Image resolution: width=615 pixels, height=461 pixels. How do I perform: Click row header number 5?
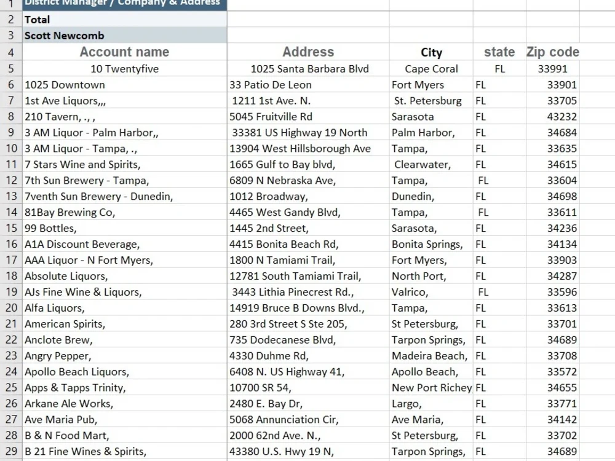pos(11,69)
